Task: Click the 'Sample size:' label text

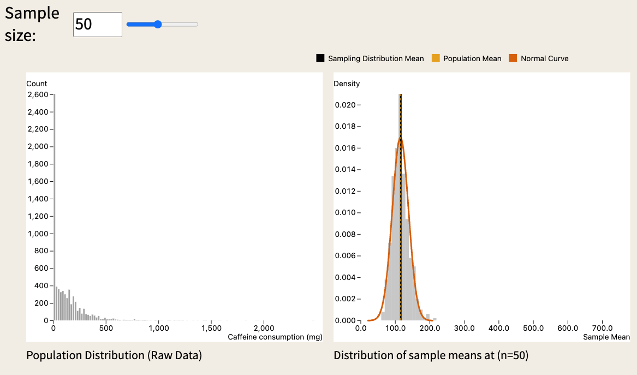Action: pos(32,24)
